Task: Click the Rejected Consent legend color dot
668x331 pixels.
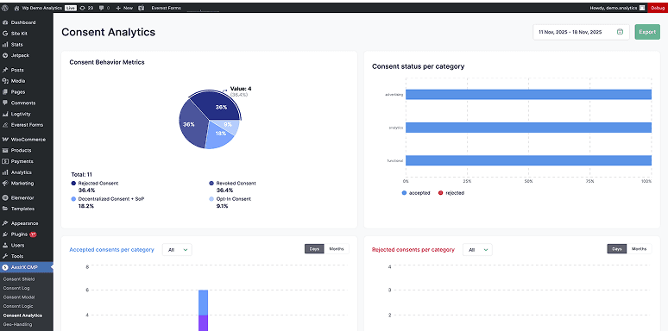Action: (73, 184)
